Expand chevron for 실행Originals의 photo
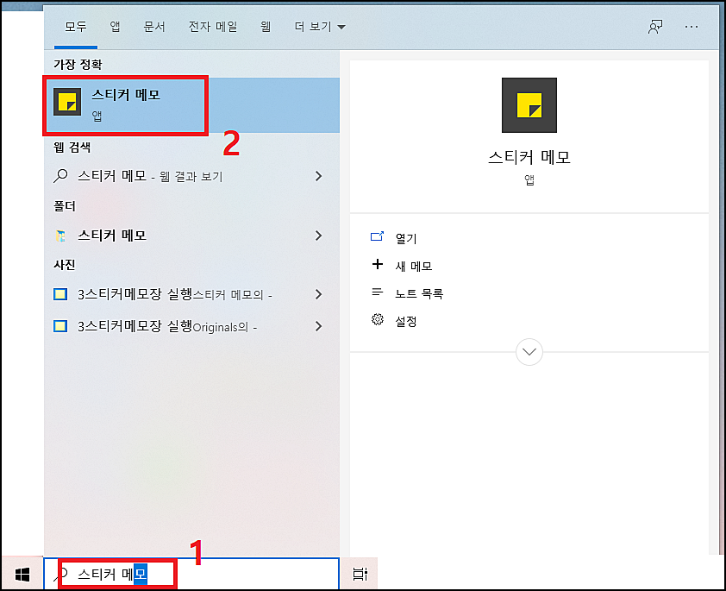The height and width of the screenshot is (591, 726). pos(318,326)
